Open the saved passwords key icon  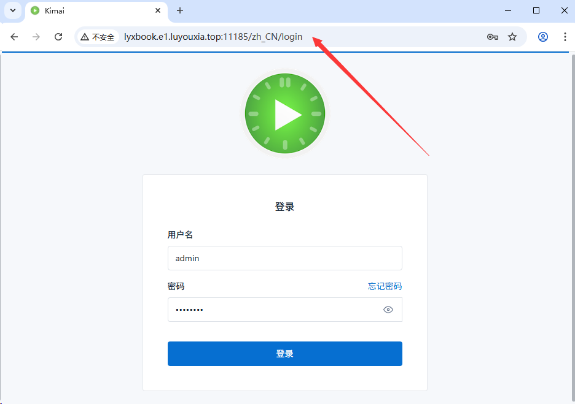493,37
